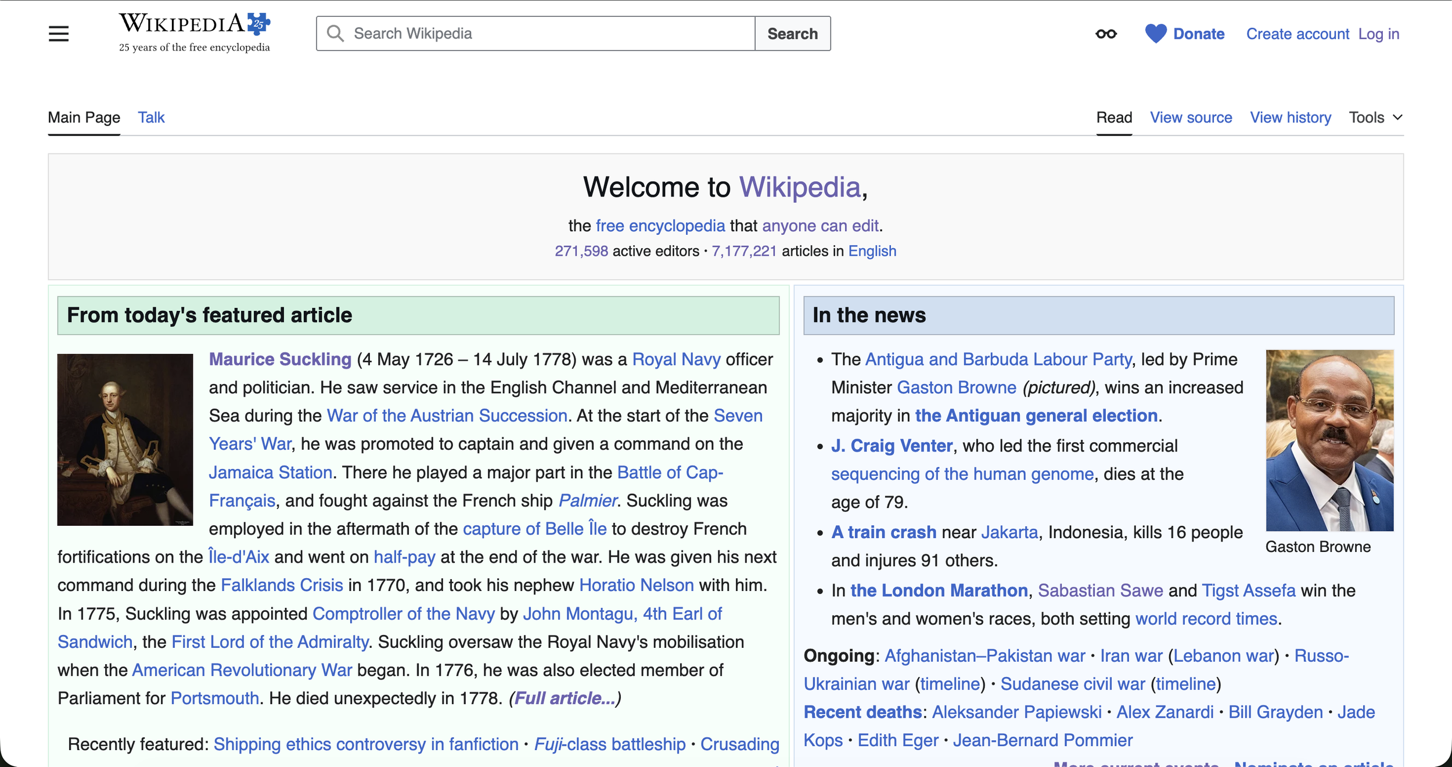Open the Maurice Suckling portrait thumbnail
1452x767 pixels.
(x=125, y=439)
